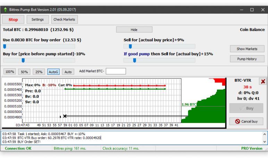
Task: Click the 'Coin Balance' heading
Action: [252, 30]
